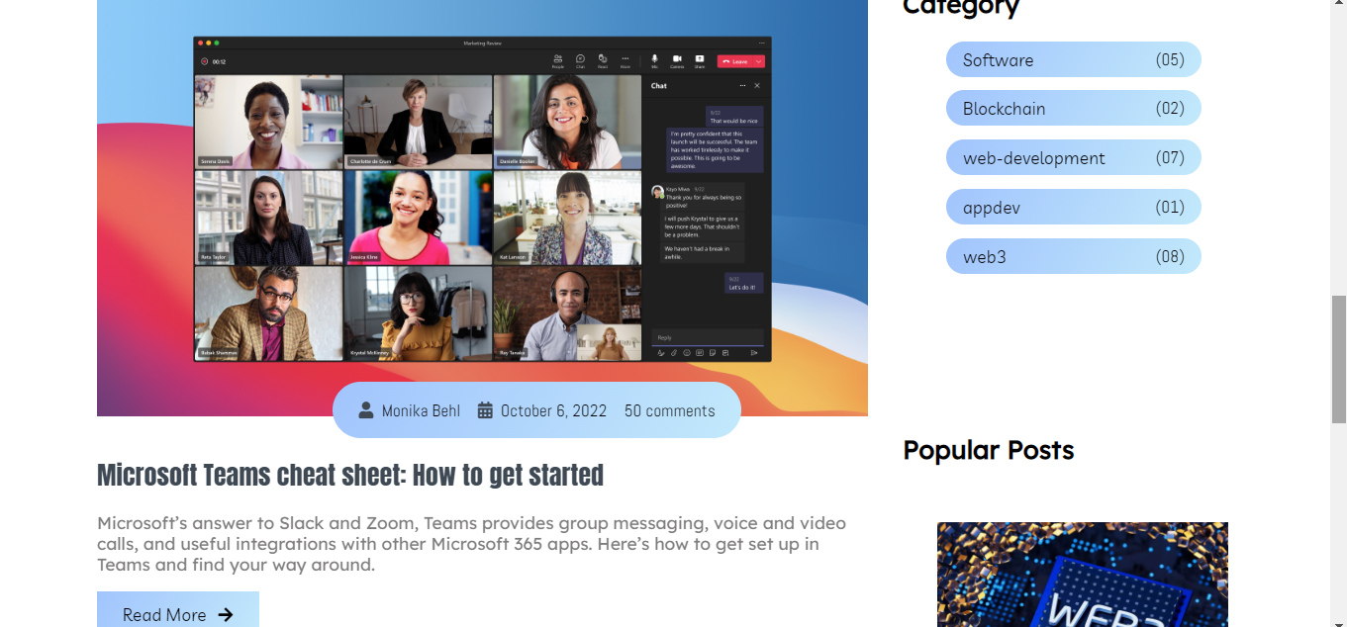Open the WEB3 popular post thumbnail

click(x=1082, y=575)
